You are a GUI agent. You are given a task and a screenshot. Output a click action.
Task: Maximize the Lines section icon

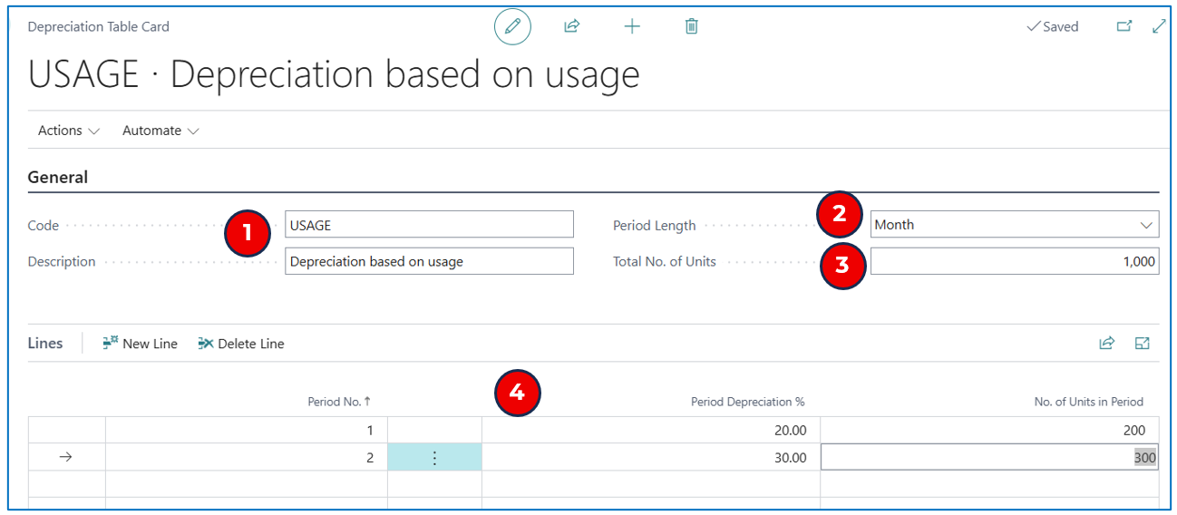tap(1143, 343)
